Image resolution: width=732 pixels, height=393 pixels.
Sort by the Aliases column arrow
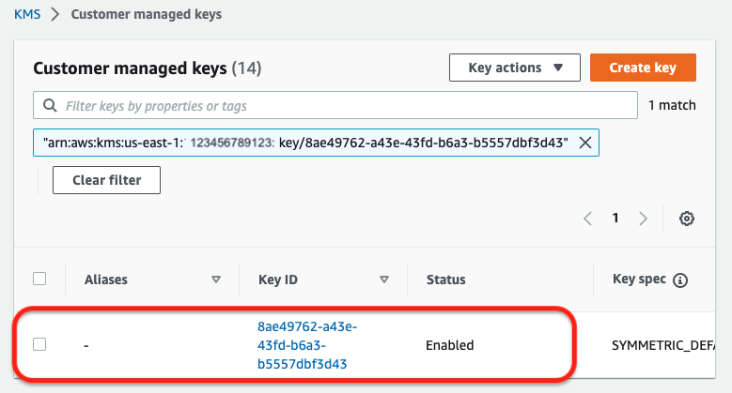pos(216,280)
